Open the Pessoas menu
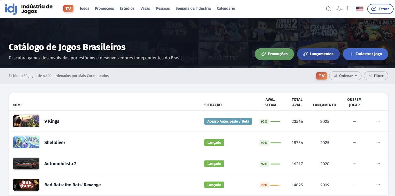 point(163,9)
